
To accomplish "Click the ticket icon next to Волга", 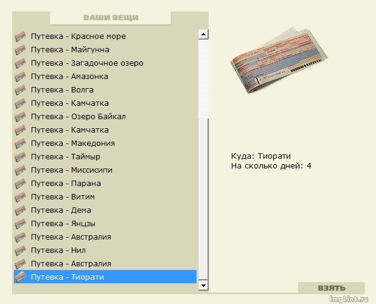I will click(21, 90).
